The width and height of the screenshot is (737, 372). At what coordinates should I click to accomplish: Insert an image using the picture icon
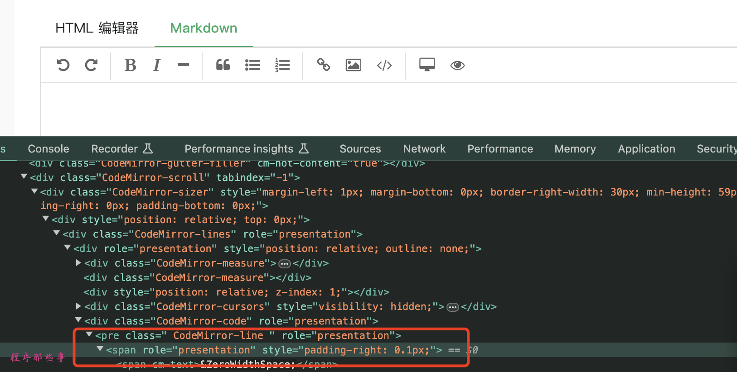point(353,65)
